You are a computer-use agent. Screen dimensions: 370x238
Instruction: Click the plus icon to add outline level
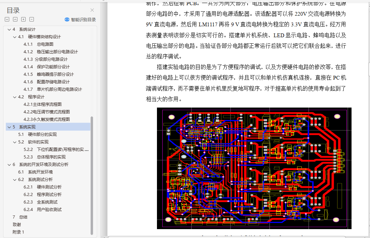(x=23, y=19)
